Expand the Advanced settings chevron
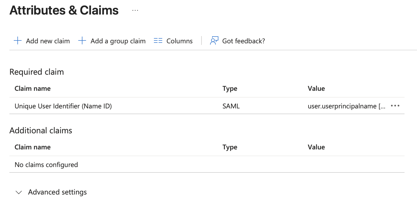417x208 pixels. (18, 192)
